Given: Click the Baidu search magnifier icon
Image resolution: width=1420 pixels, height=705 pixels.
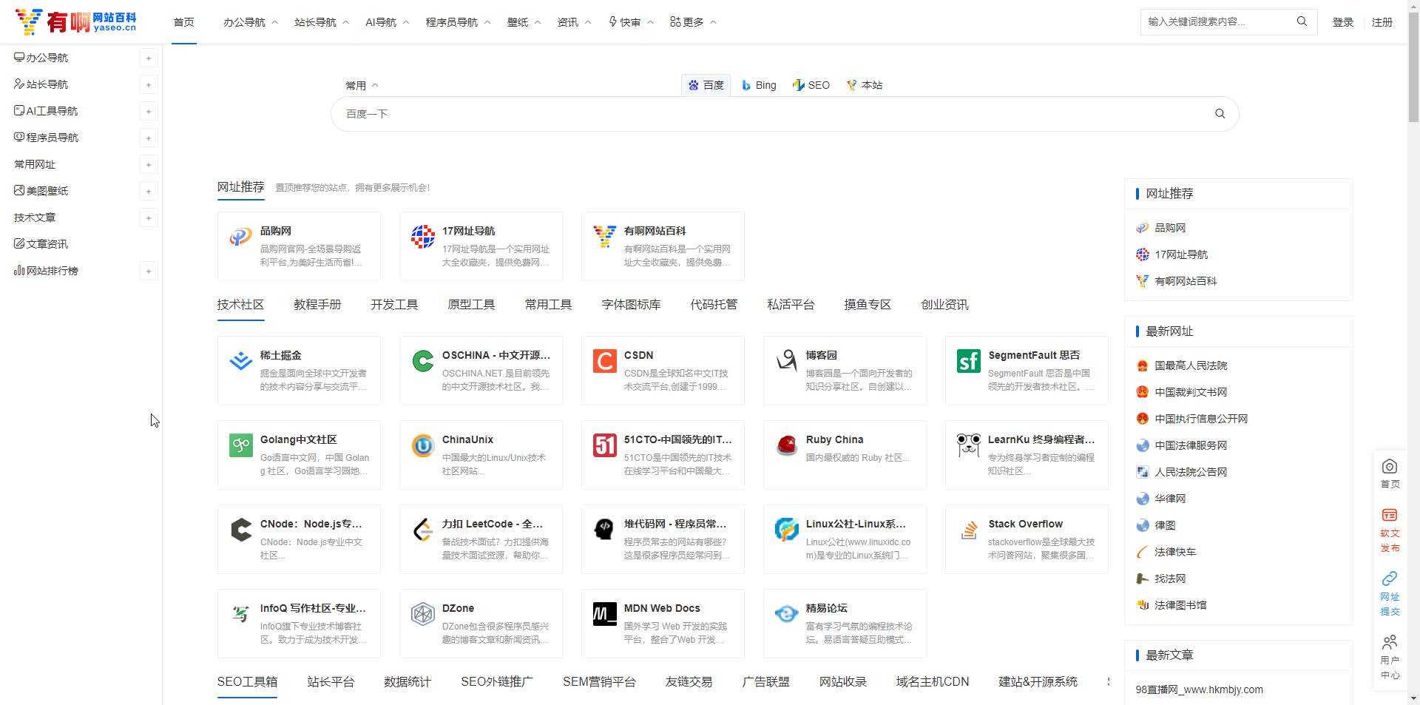Looking at the screenshot, I should 1220,114.
